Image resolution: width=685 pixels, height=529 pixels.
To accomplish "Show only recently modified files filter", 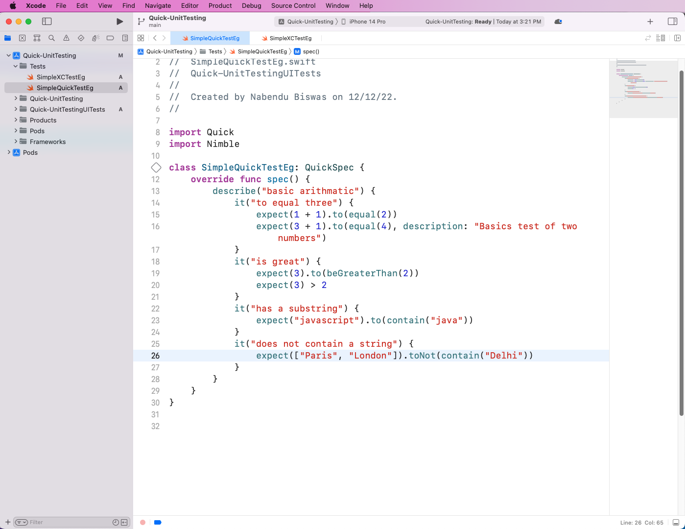I will point(116,523).
